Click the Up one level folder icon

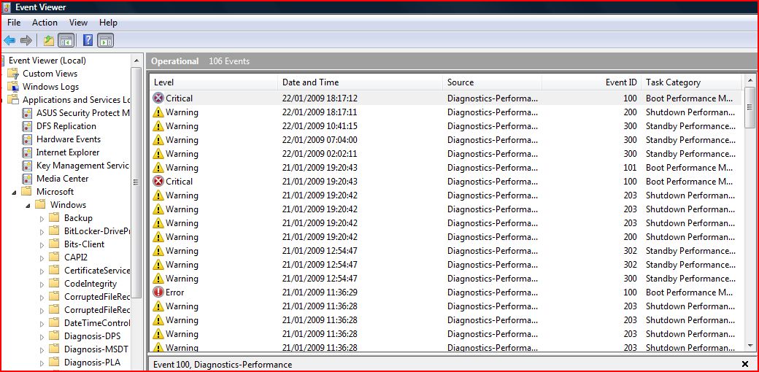pyautogui.click(x=48, y=41)
